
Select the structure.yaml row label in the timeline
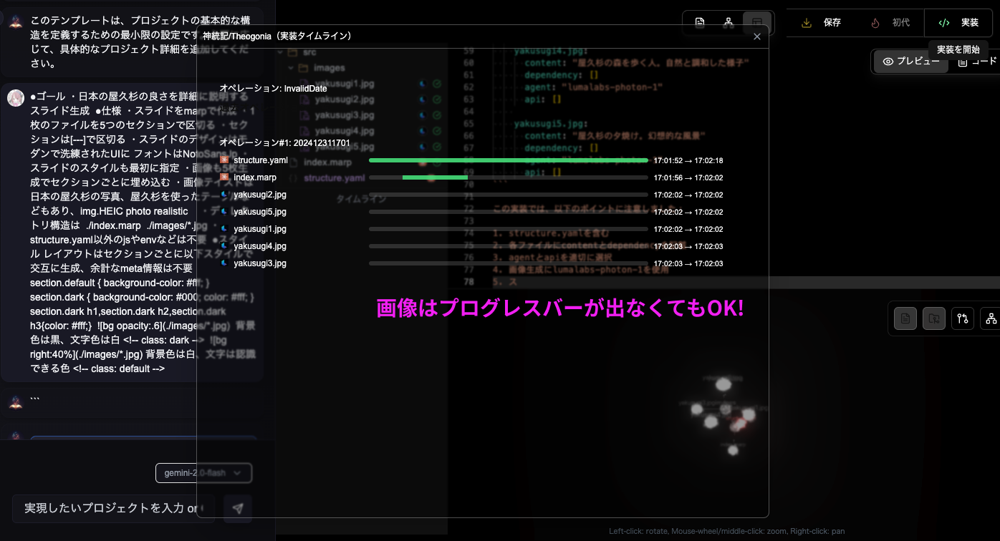pos(261,160)
